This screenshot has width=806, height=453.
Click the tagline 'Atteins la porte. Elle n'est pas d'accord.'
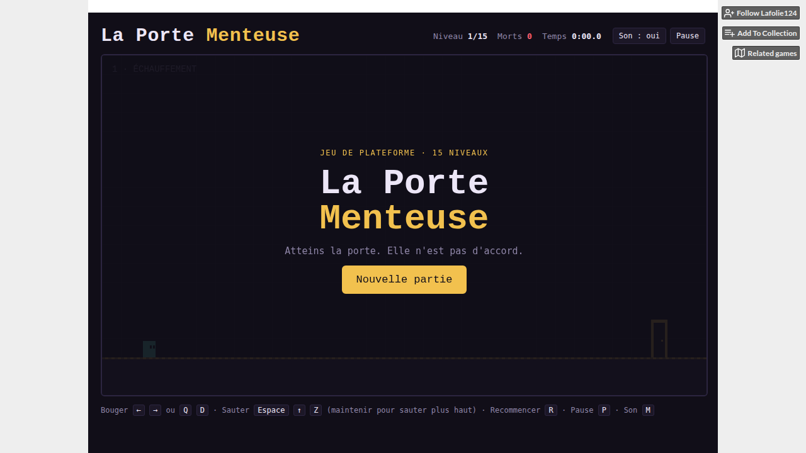pyautogui.click(x=404, y=251)
